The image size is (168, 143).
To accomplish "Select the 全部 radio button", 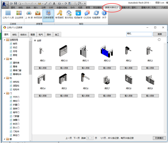I will [35, 41].
